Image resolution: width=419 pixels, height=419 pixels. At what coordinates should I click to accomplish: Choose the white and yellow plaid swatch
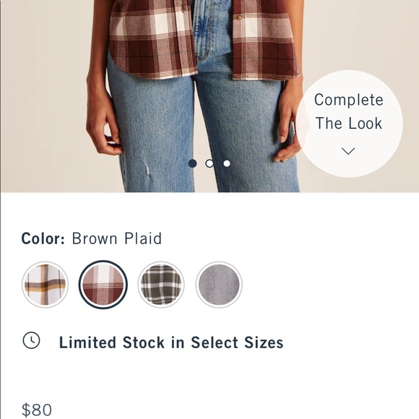pyautogui.click(x=46, y=285)
